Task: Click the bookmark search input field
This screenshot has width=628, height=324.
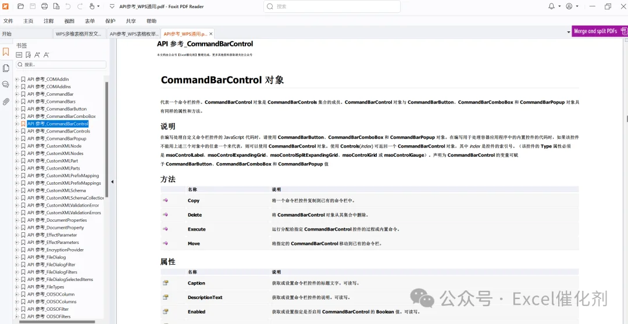Action: pos(61,64)
